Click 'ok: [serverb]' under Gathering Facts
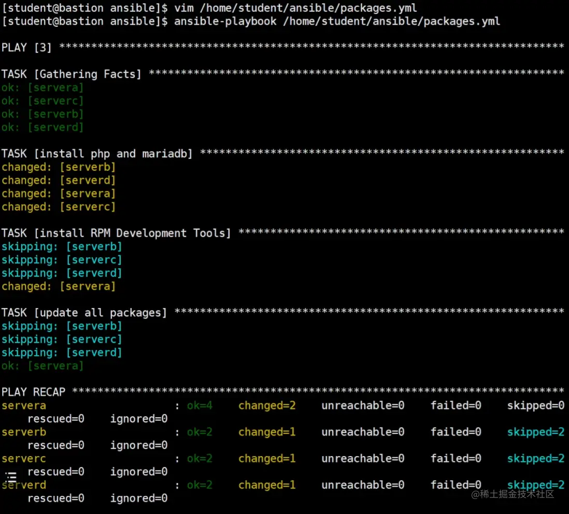This screenshot has width=569, height=514. (42, 114)
